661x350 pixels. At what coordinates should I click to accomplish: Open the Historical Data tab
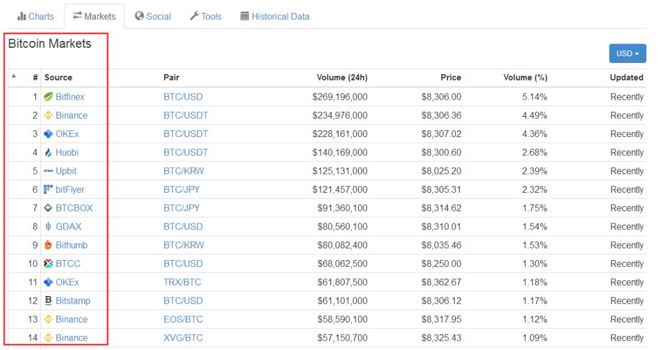click(275, 17)
